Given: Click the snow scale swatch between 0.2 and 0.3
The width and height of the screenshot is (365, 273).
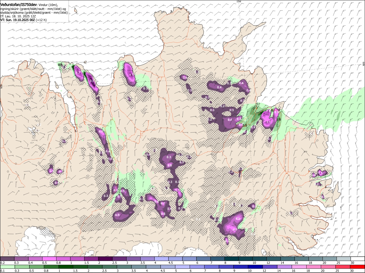Looking at the screenshot, I should tap(7, 258).
